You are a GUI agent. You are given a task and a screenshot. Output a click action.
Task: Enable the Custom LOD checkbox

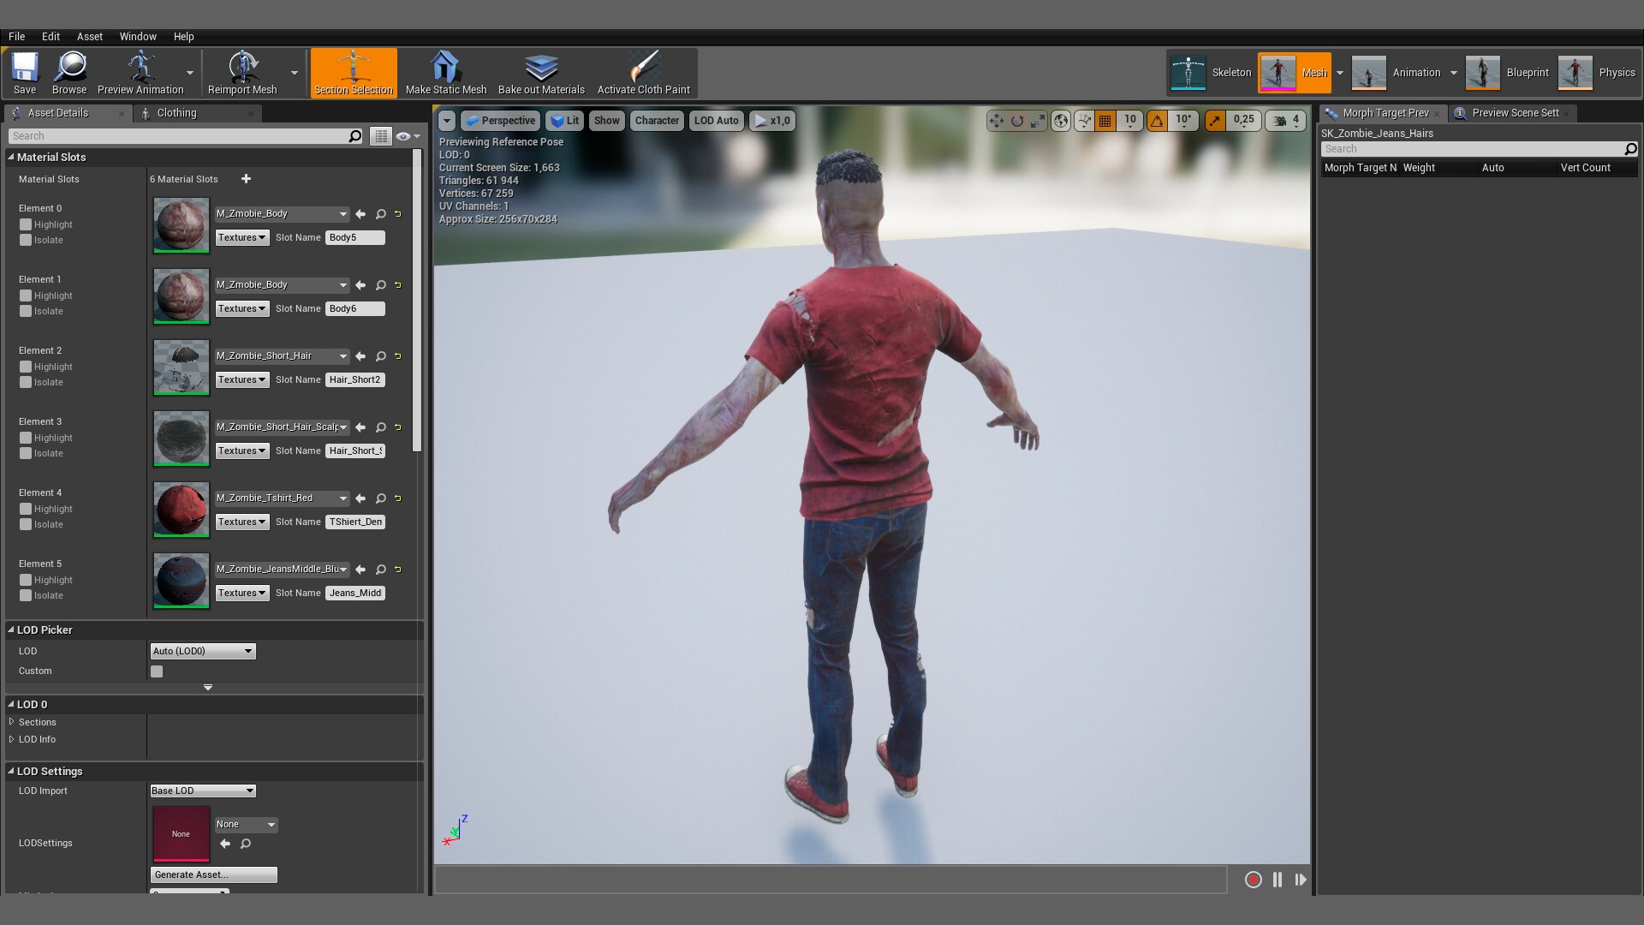[157, 671]
